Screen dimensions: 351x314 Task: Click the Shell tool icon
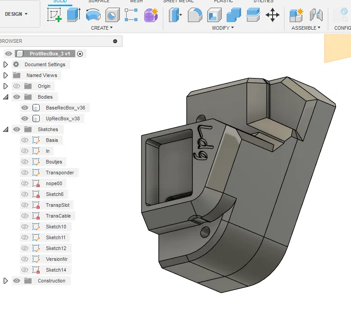pos(214,15)
